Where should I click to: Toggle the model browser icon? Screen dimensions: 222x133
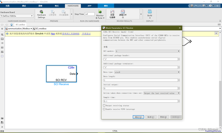pos(2,29)
